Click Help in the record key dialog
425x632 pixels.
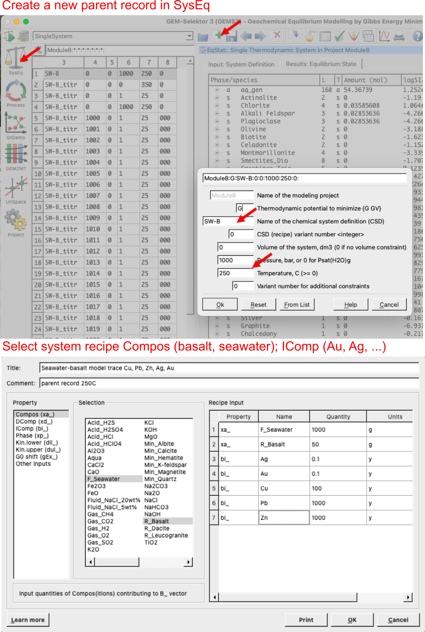click(x=350, y=305)
